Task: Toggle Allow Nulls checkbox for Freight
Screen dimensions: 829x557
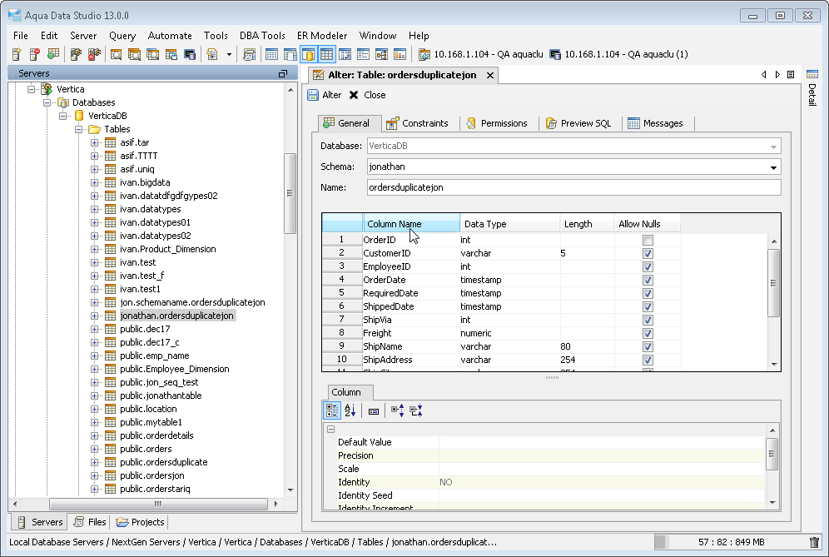Action: tap(648, 333)
